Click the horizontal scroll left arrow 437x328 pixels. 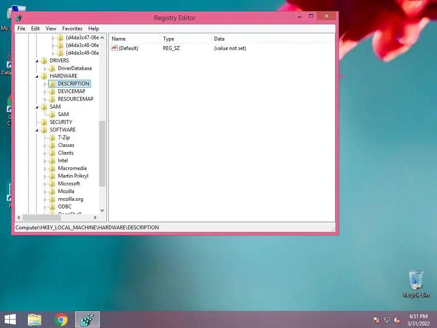[x=19, y=217]
